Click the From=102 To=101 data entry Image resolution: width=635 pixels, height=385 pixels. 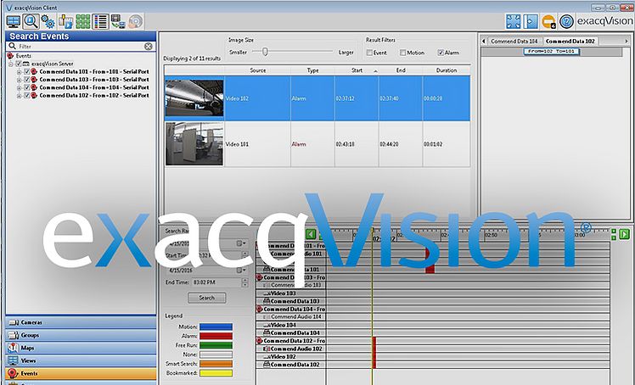tap(551, 52)
